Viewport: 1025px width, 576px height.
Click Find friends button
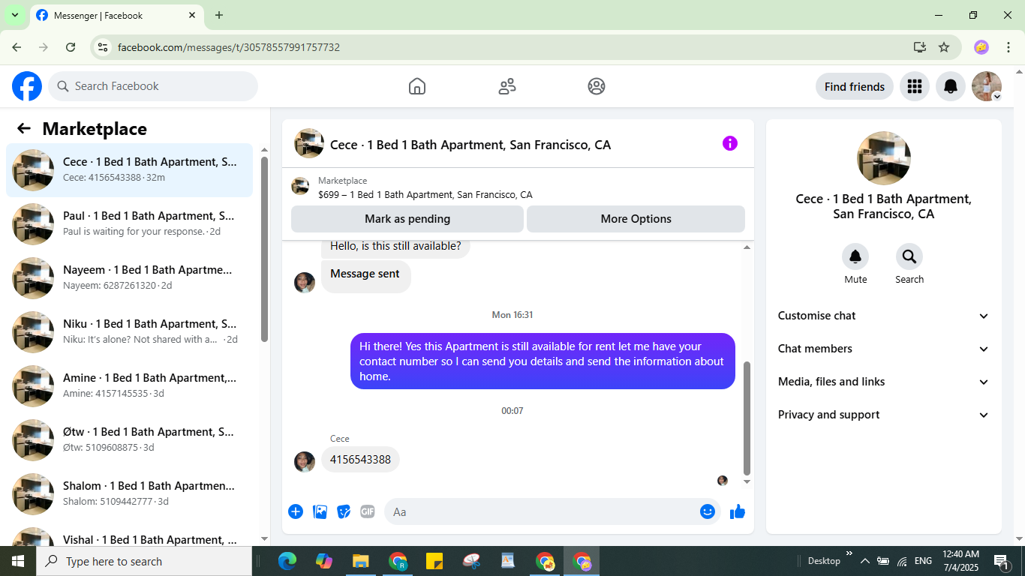[x=855, y=86]
